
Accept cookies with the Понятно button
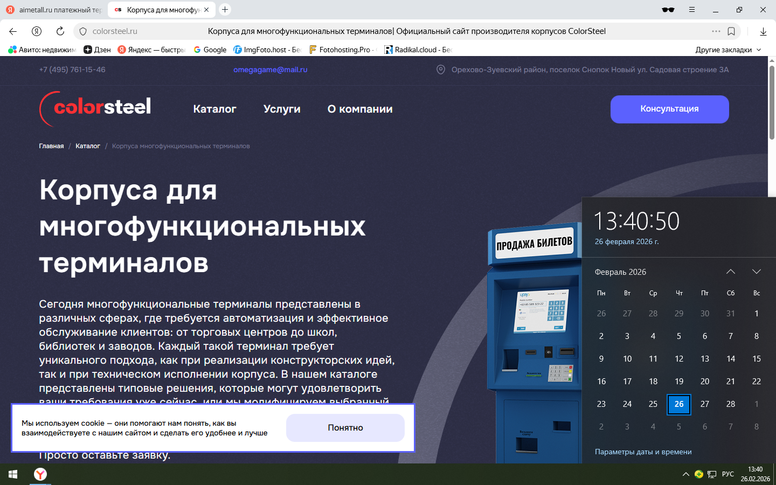click(x=345, y=428)
